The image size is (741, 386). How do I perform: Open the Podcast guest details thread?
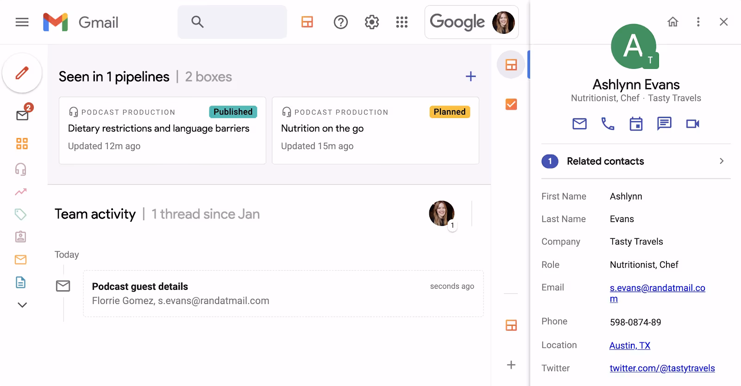tap(283, 293)
